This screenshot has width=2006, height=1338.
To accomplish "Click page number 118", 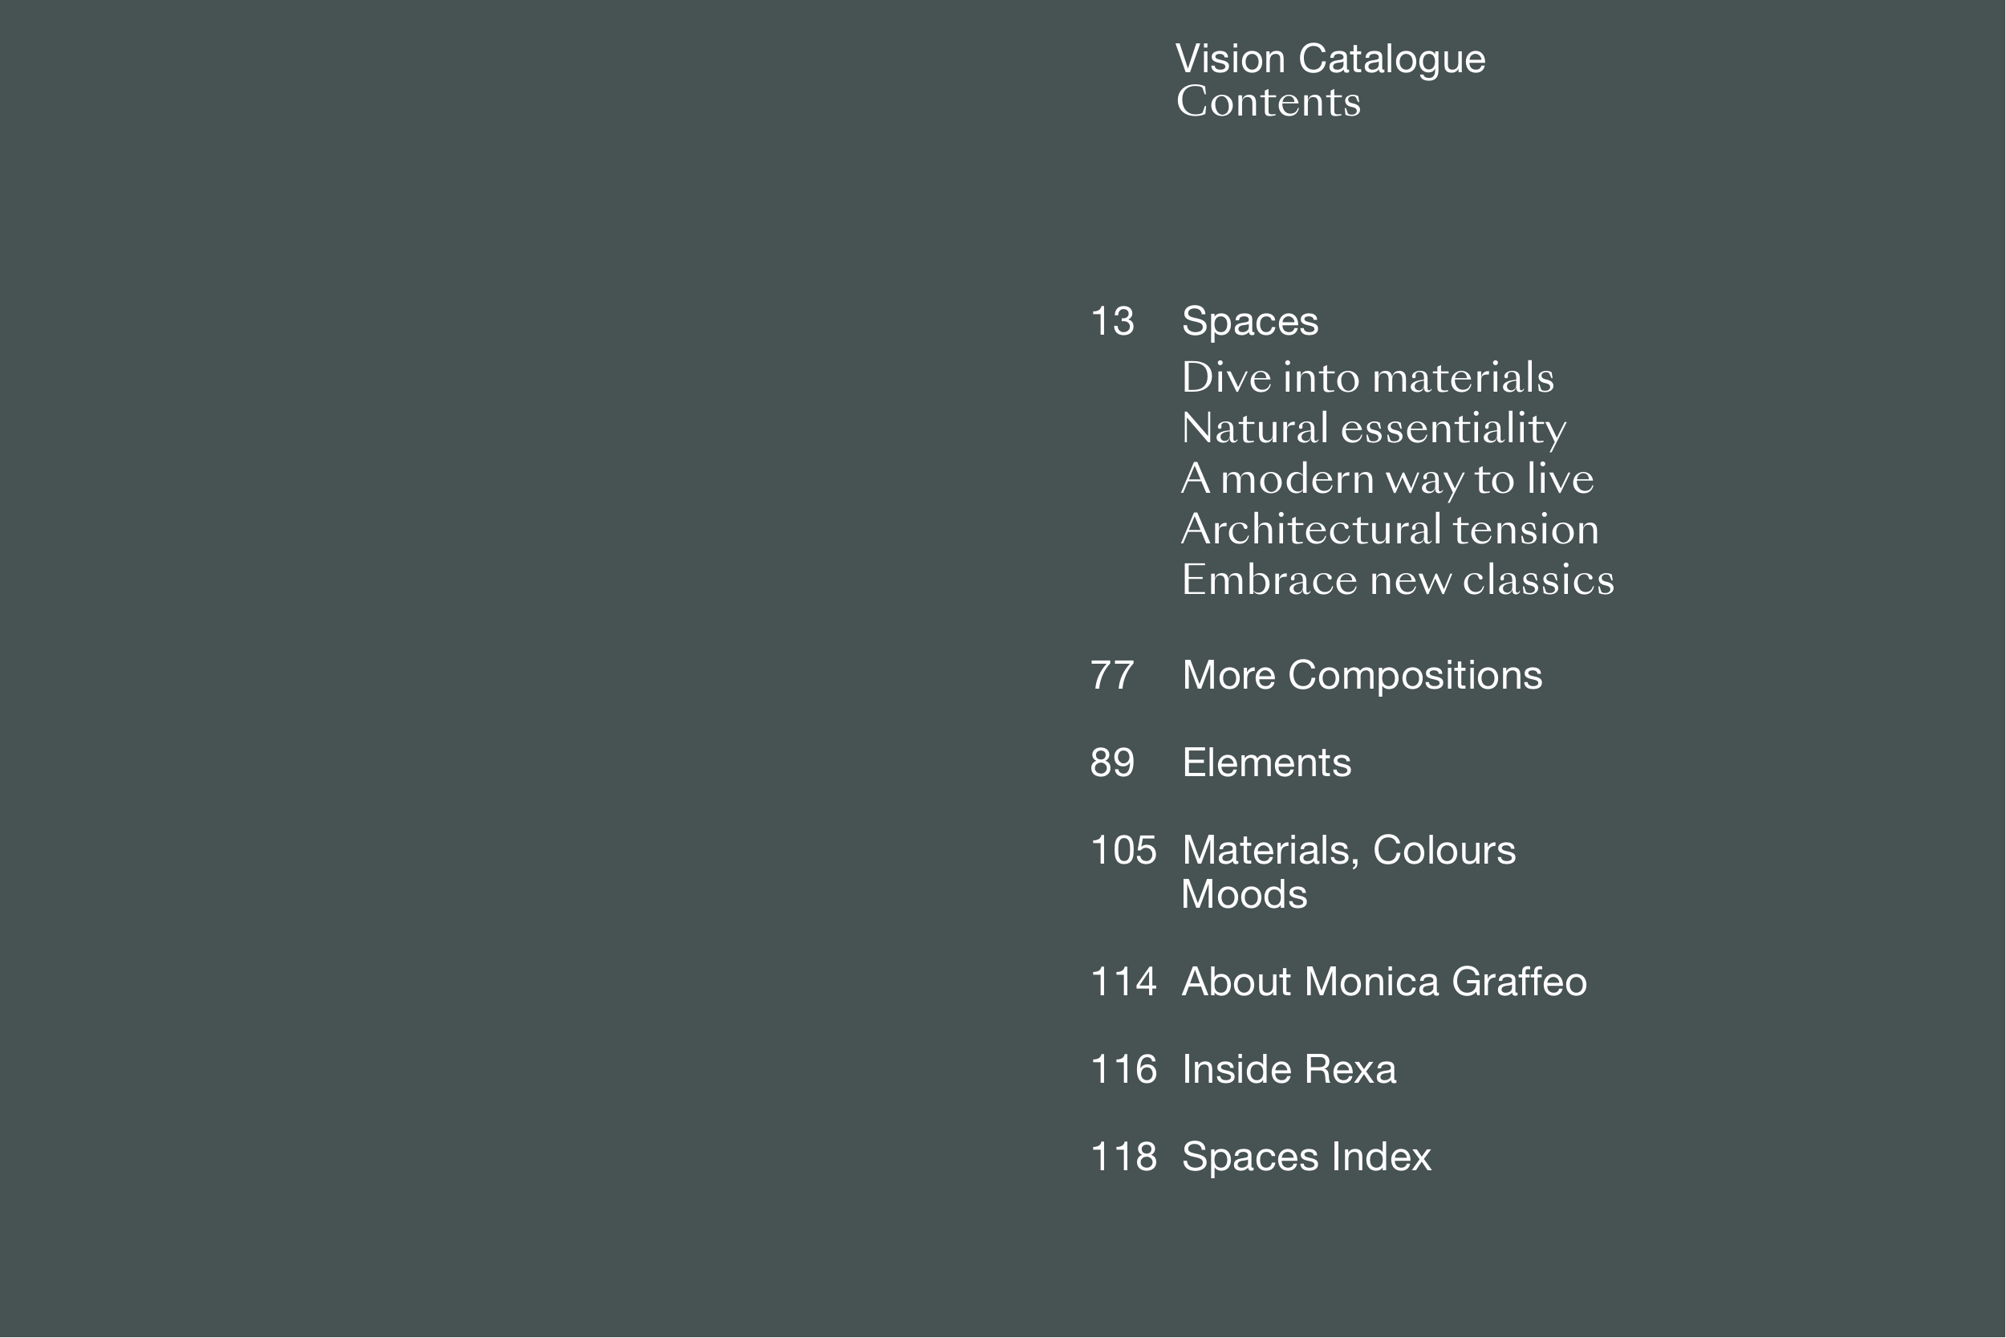I will (1123, 1158).
